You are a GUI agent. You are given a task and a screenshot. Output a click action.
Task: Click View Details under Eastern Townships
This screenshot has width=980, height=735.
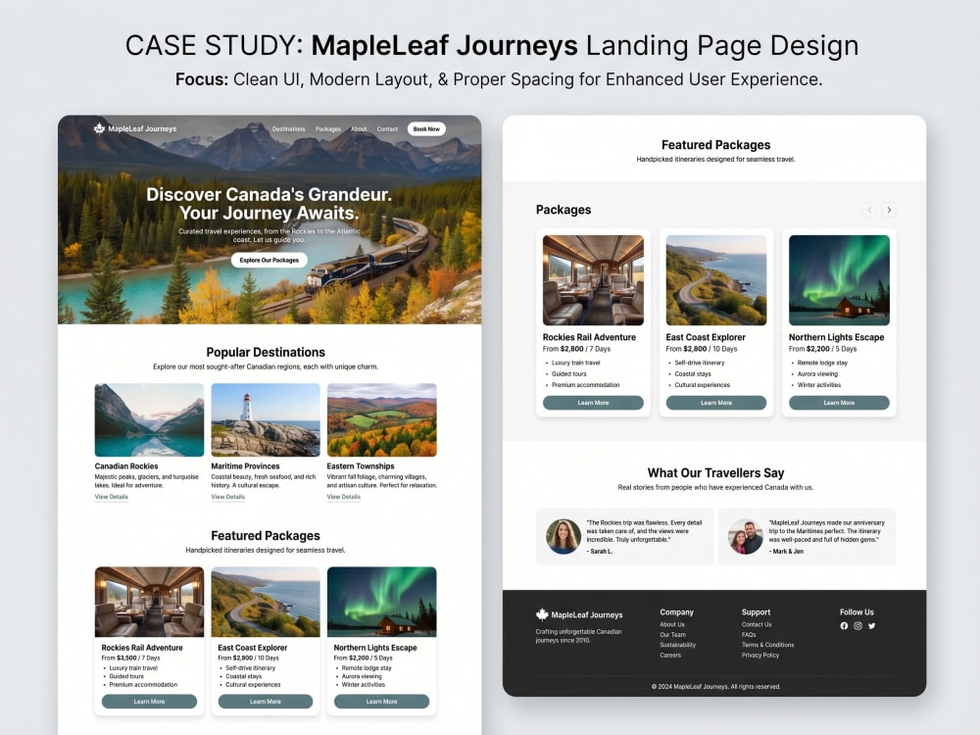tap(343, 497)
